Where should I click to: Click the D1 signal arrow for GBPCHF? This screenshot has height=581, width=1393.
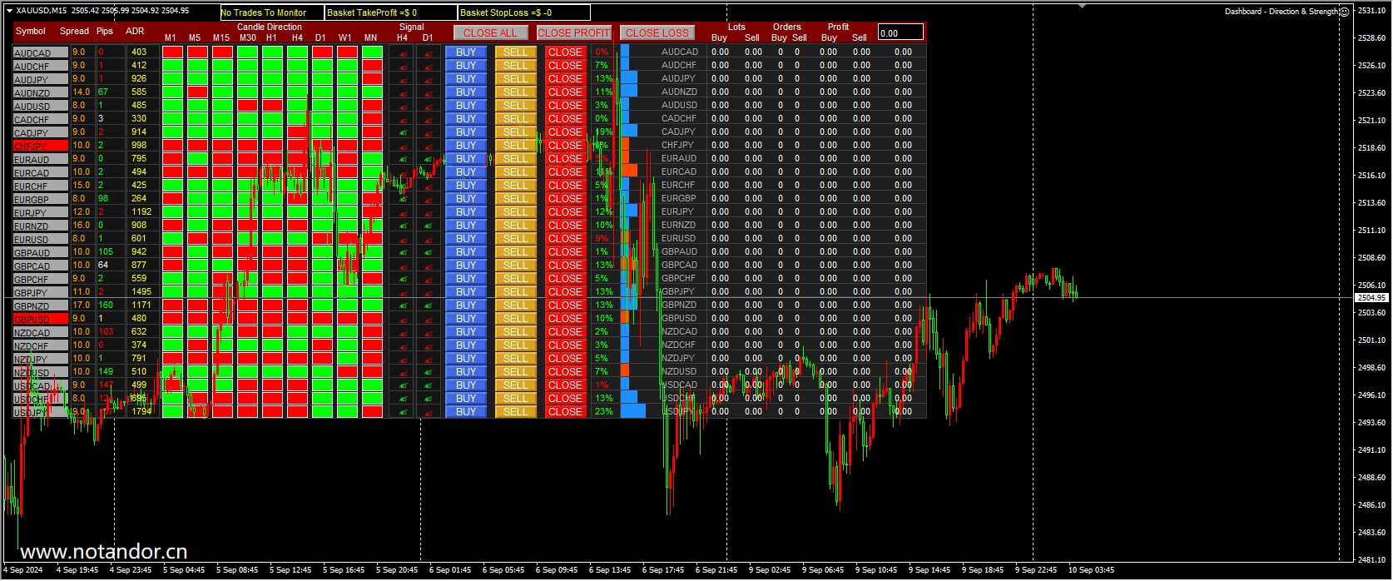pos(428,279)
